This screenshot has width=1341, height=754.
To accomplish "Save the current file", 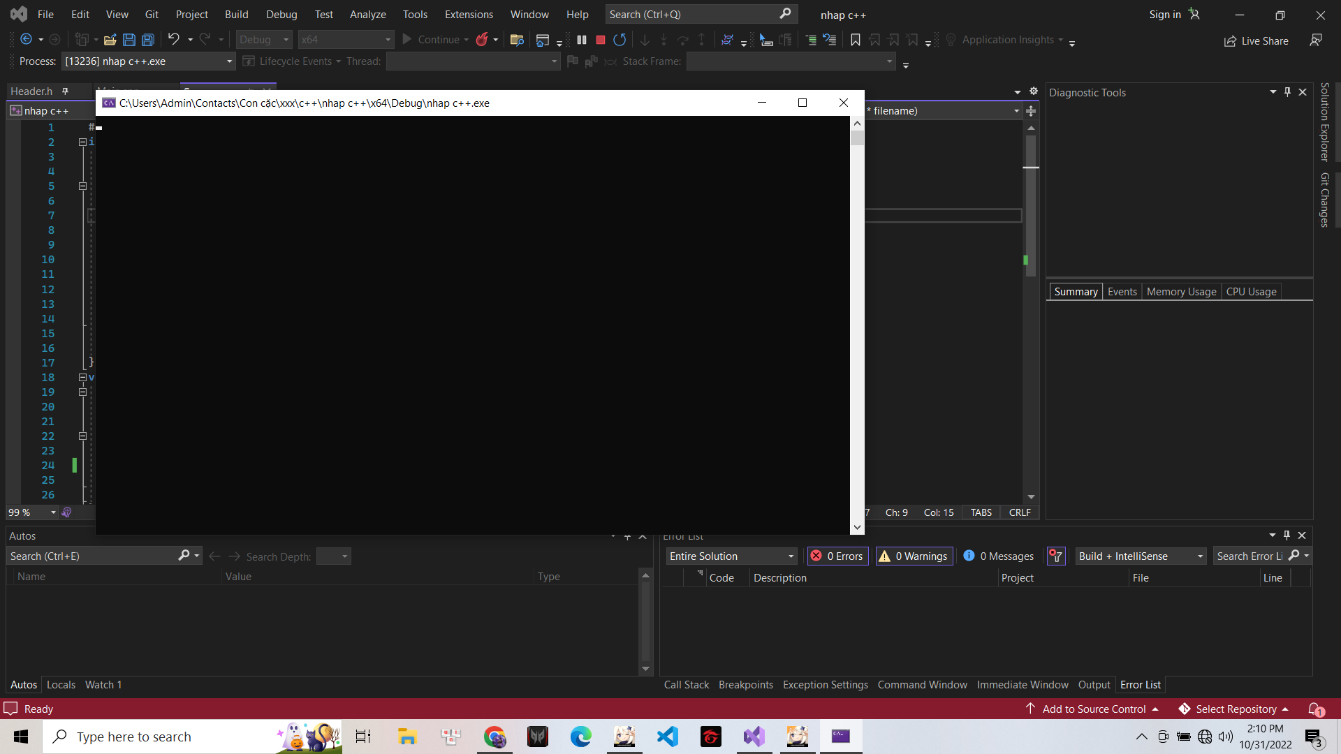I will (x=129, y=40).
